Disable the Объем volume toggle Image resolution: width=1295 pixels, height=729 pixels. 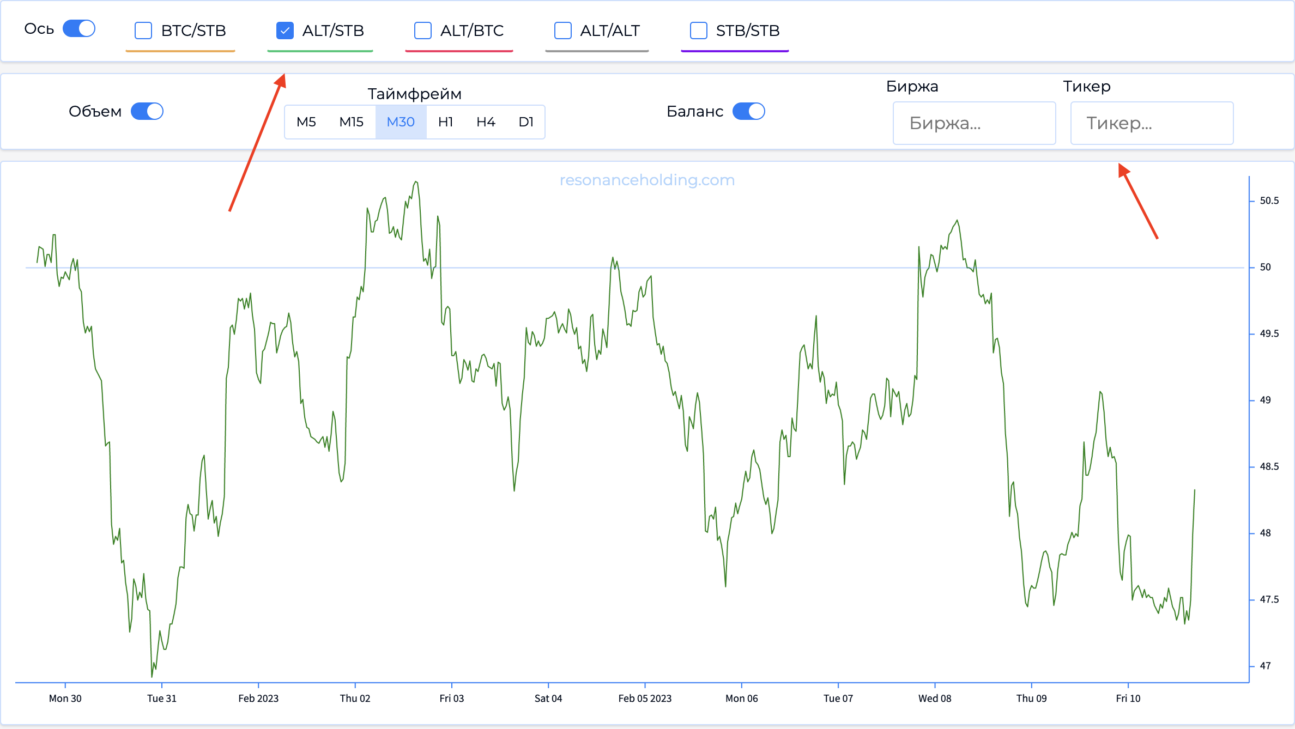tap(147, 111)
